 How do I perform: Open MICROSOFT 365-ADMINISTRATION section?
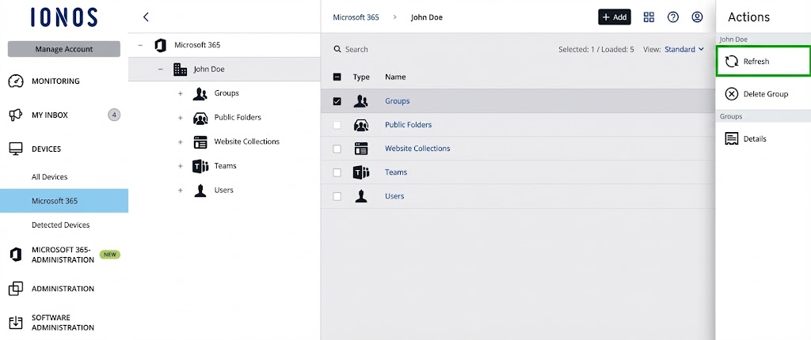point(63,255)
